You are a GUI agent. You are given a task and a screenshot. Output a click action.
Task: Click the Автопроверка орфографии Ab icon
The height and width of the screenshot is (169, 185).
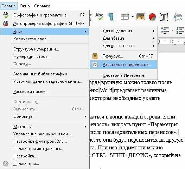pos(6,23)
